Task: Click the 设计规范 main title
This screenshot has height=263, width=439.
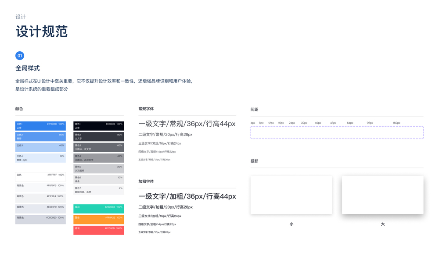Action: [41, 31]
